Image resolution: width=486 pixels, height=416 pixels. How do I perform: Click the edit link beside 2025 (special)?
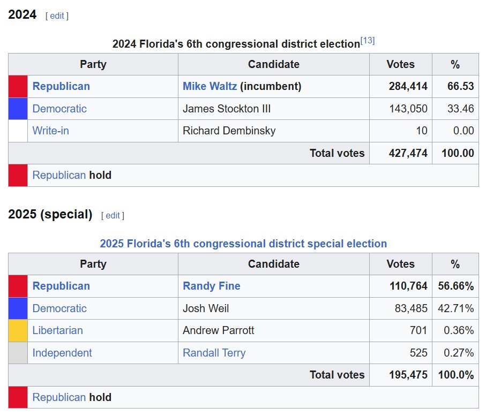point(113,216)
